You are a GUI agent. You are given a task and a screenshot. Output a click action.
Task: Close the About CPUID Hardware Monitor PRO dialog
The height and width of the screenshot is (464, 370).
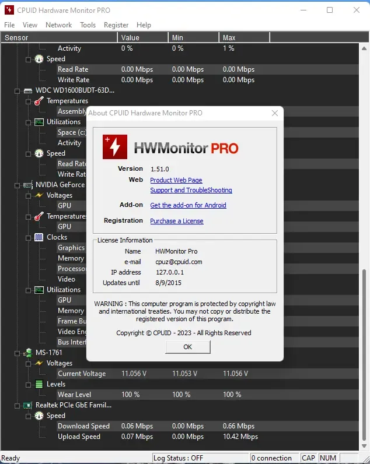[275, 113]
